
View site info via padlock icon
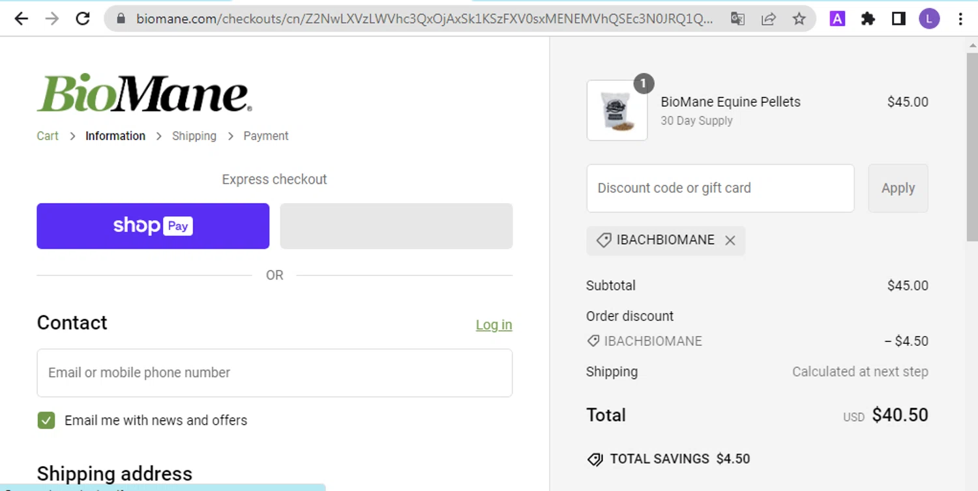click(121, 19)
